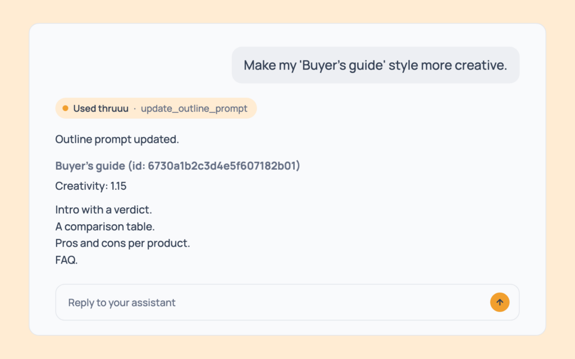Click the 'Creativity: 1.15' value
This screenshot has height=359, width=575.
(x=91, y=186)
